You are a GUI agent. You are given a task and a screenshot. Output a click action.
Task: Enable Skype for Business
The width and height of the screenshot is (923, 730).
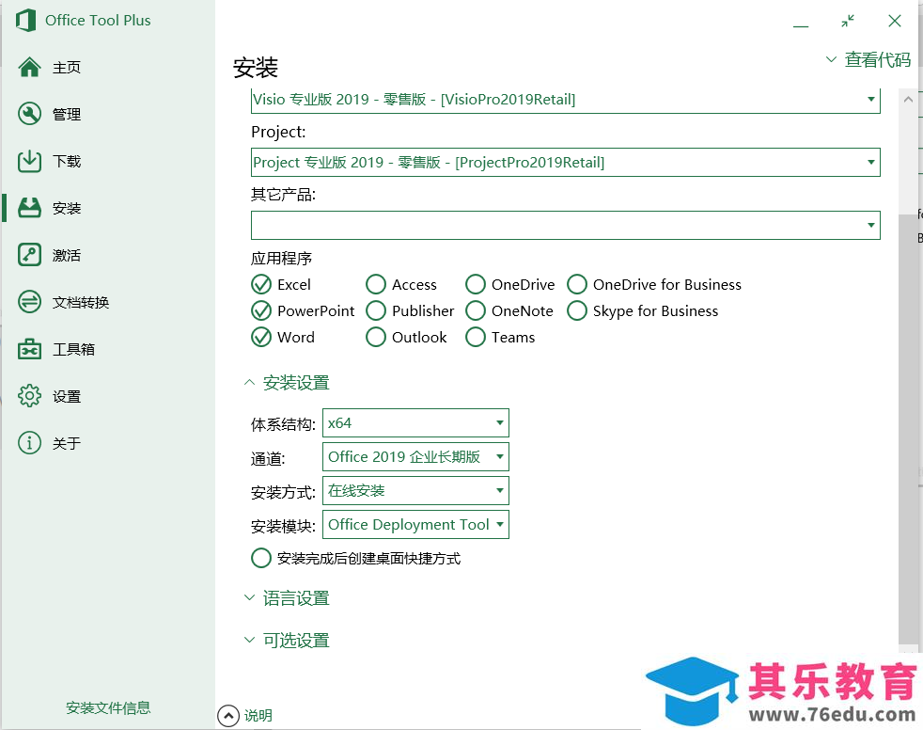[577, 310]
